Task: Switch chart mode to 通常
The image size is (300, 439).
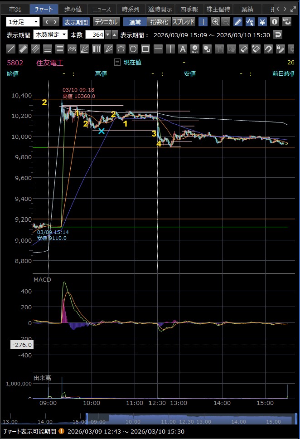Action: tap(135, 22)
